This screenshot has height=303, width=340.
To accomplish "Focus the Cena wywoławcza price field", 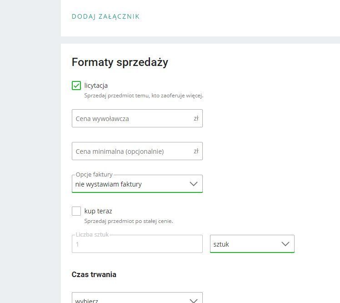I will [x=132, y=119].
